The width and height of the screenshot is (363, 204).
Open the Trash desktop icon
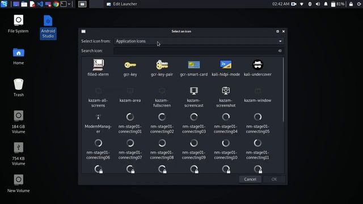coord(19,87)
